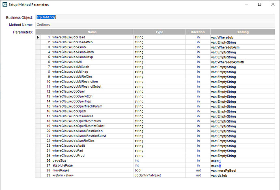280x190 pixels.
Task: Click EmptyString binding for whereClauseJobOper
Action: pos(243,92)
